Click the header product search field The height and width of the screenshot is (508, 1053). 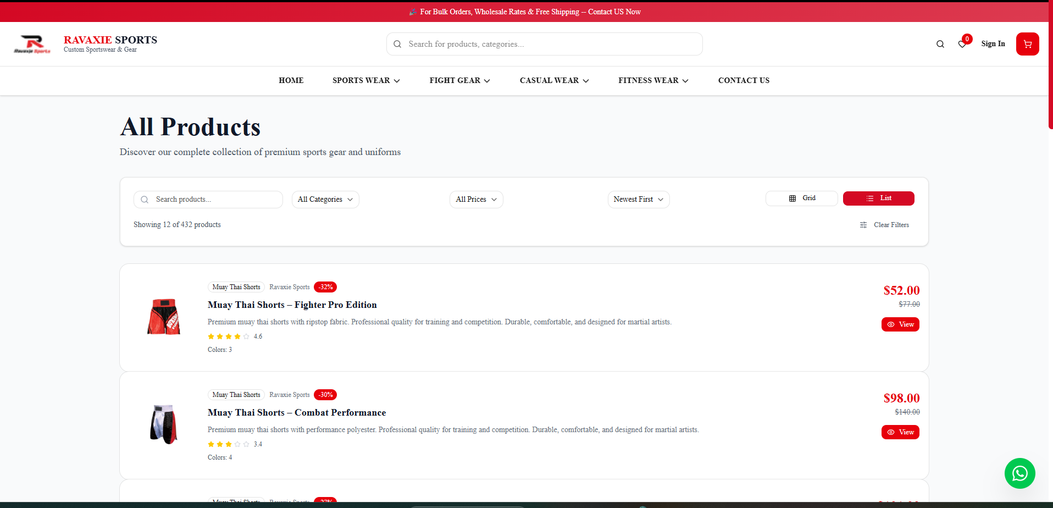coord(544,44)
